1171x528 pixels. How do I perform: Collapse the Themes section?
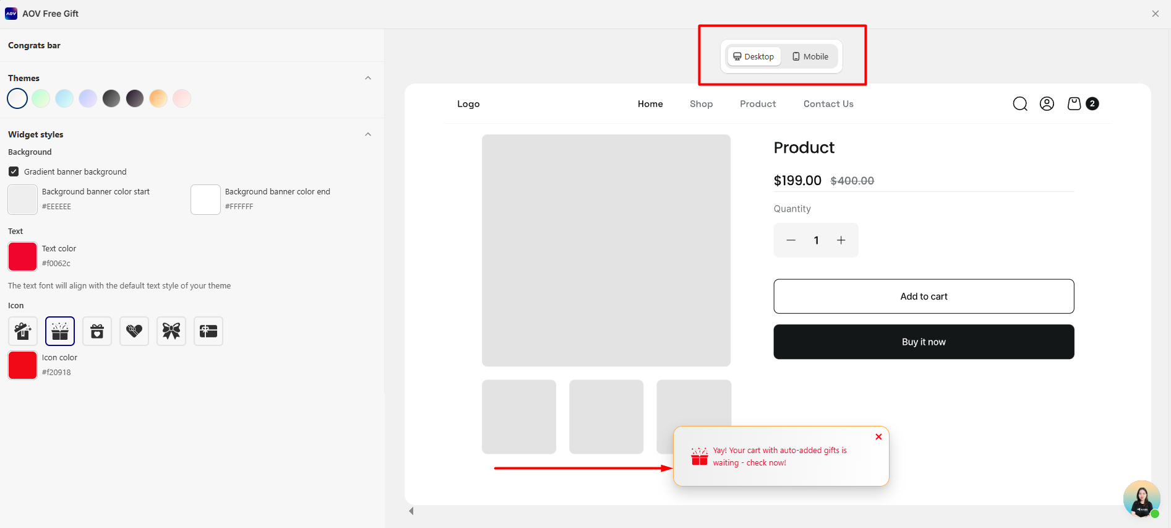[x=368, y=78]
